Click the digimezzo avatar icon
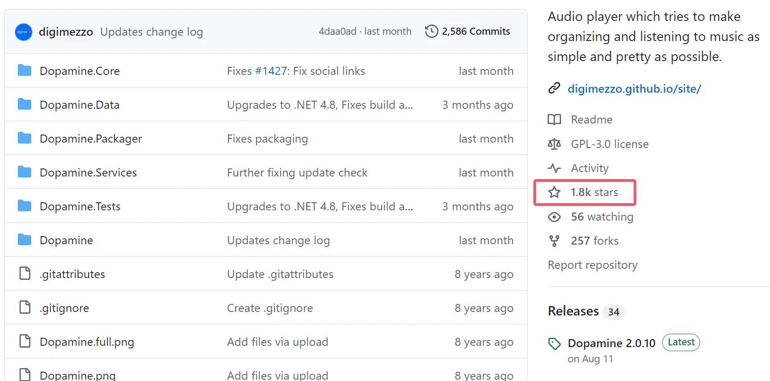The image size is (770, 381). pyautogui.click(x=24, y=32)
